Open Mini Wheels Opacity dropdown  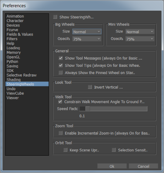pos(140,39)
